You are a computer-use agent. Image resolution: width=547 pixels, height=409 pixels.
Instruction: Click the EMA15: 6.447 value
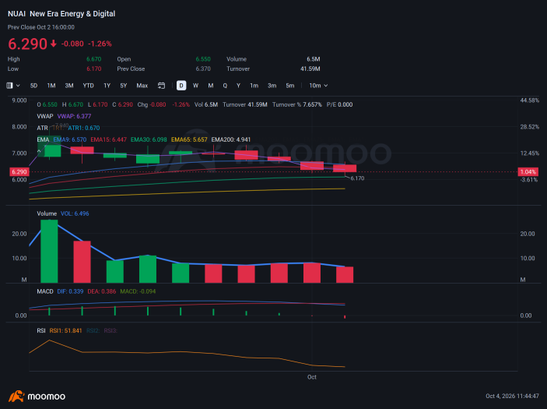click(x=108, y=139)
